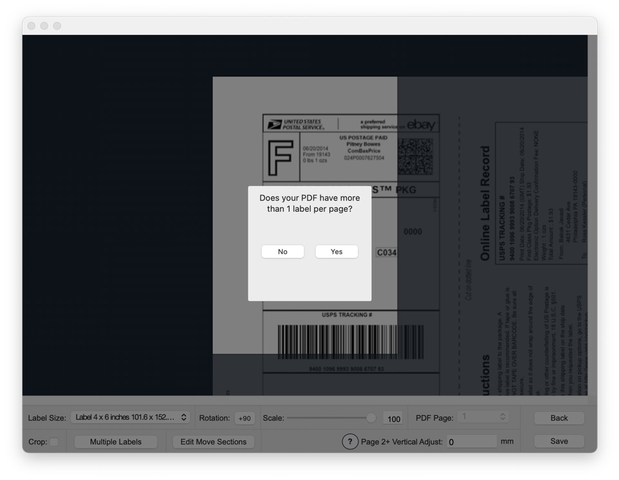Click the circular question mark help icon

click(351, 441)
